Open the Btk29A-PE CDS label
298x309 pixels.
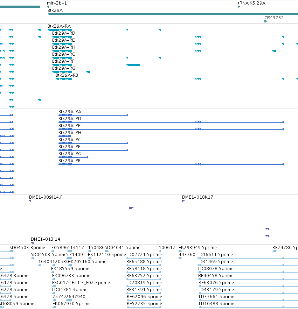point(70,126)
